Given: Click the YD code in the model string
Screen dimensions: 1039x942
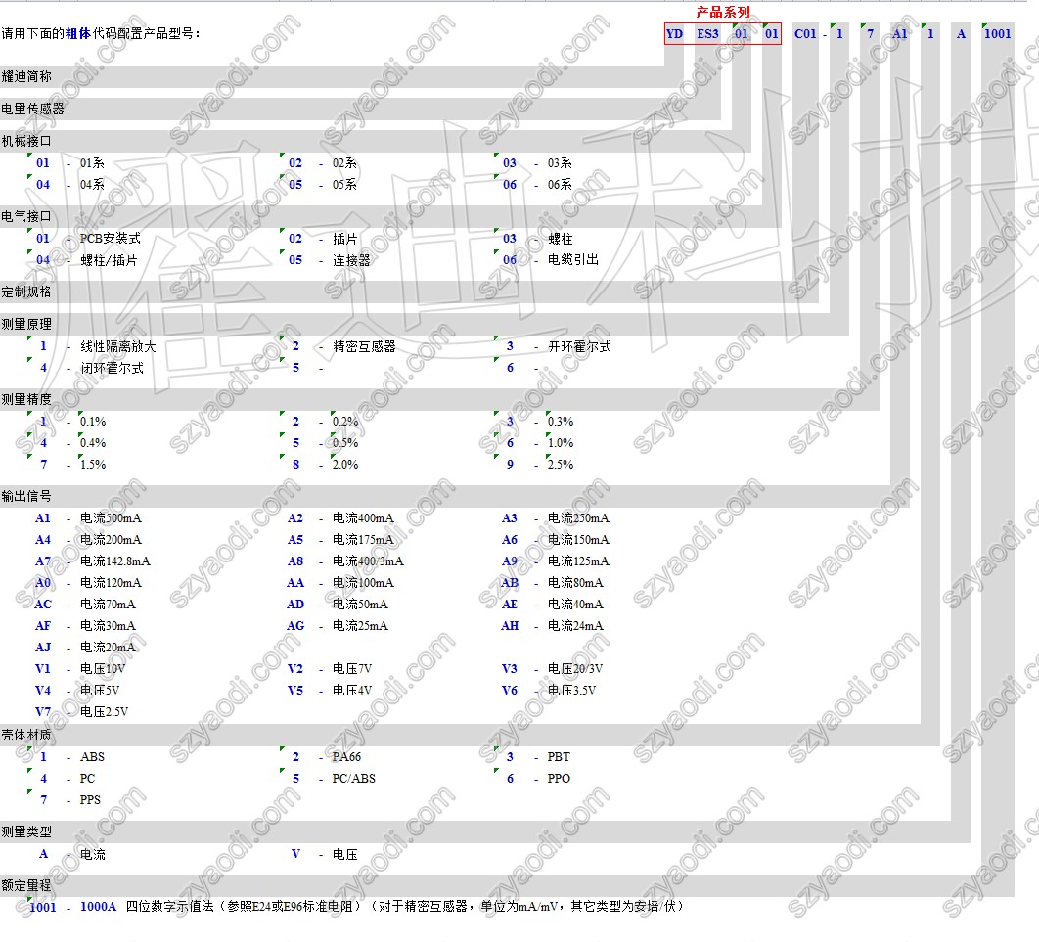Looking at the screenshot, I should pyautogui.click(x=674, y=34).
